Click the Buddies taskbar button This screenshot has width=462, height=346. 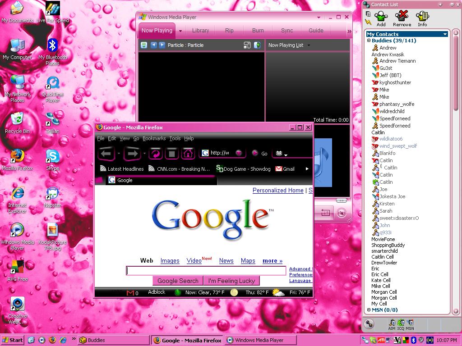[114, 340]
